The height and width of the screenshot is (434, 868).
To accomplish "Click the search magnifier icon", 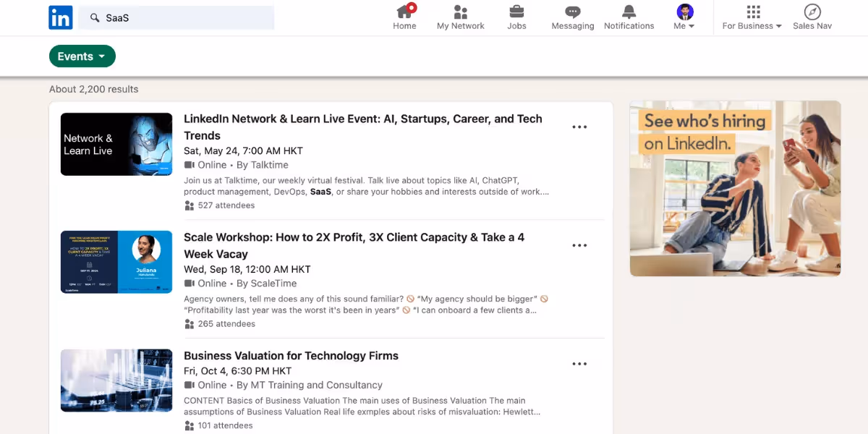I will (95, 17).
